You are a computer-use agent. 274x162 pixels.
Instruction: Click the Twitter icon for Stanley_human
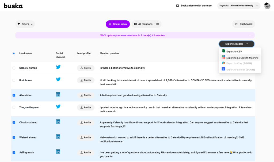(x=58, y=67)
